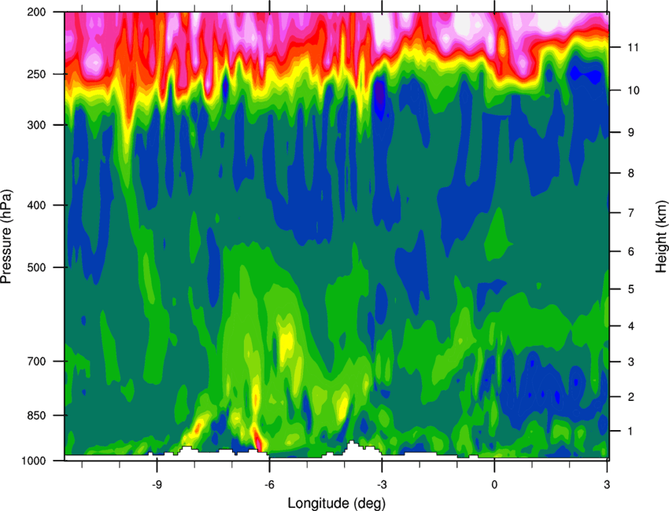Pick the 7 km height label
Image resolution: width=669 pixels, height=511 pixels.
[631, 212]
